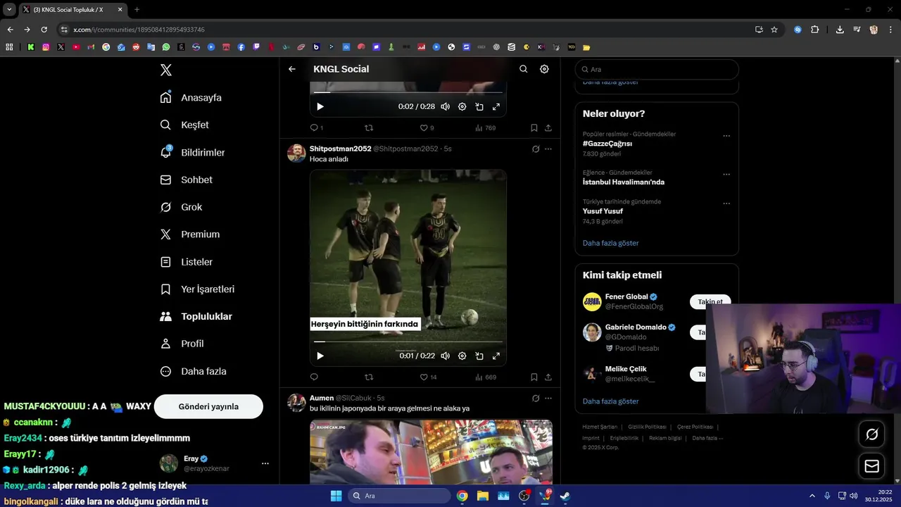Screen dimensions: 901x507
Task: Open Yusuf Yusuf trend options
Action: click(x=726, y=204)
